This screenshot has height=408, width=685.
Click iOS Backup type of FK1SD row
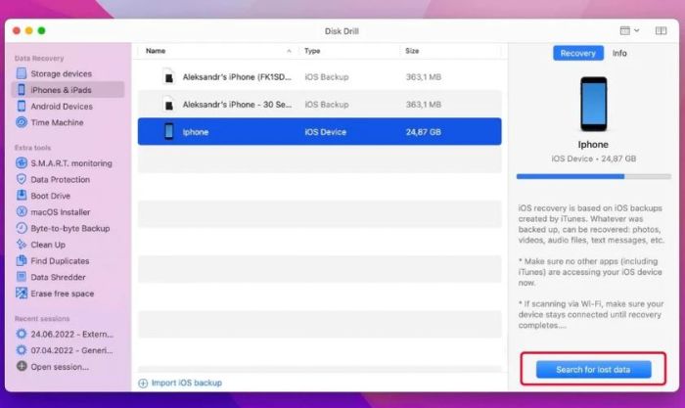click(x=326, y=77)
